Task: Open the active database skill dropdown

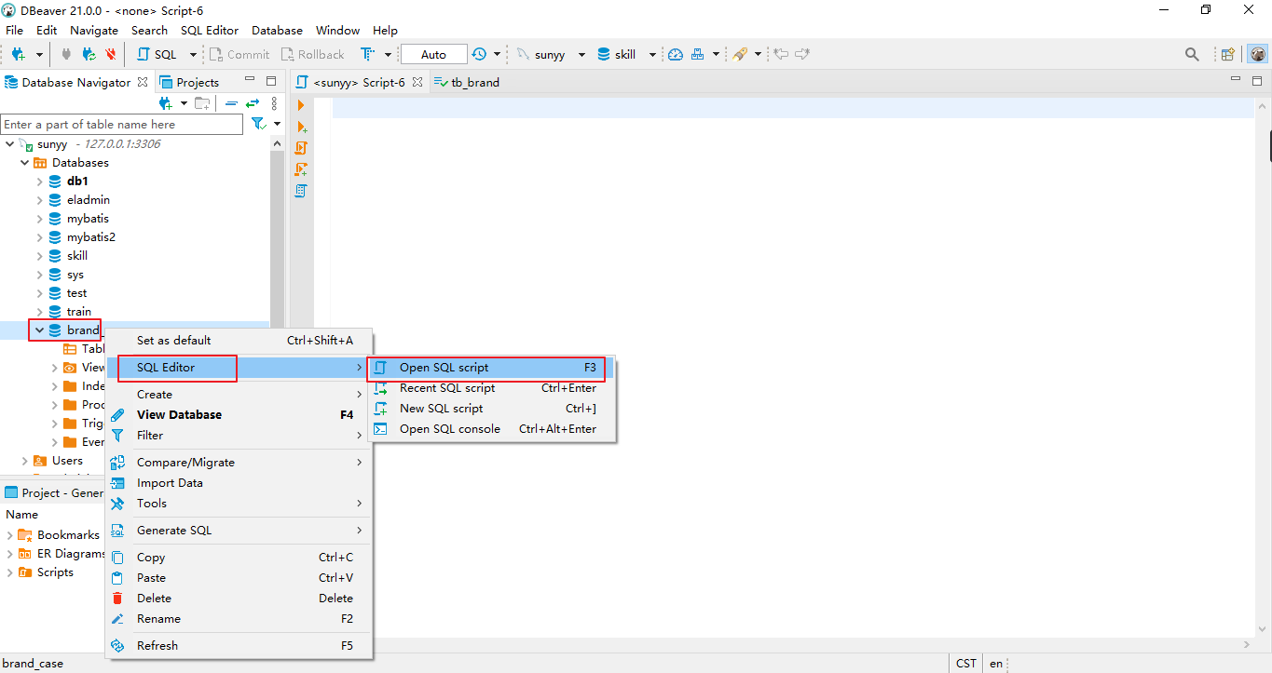Action: [651, 55]
